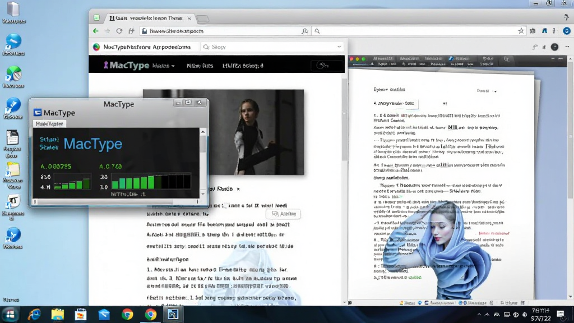Show hidden icons in system tray

(479, 314)
